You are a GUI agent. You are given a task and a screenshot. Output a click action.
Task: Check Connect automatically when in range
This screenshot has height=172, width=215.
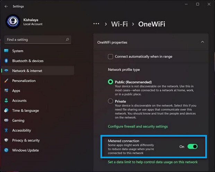tap(110, 56)
